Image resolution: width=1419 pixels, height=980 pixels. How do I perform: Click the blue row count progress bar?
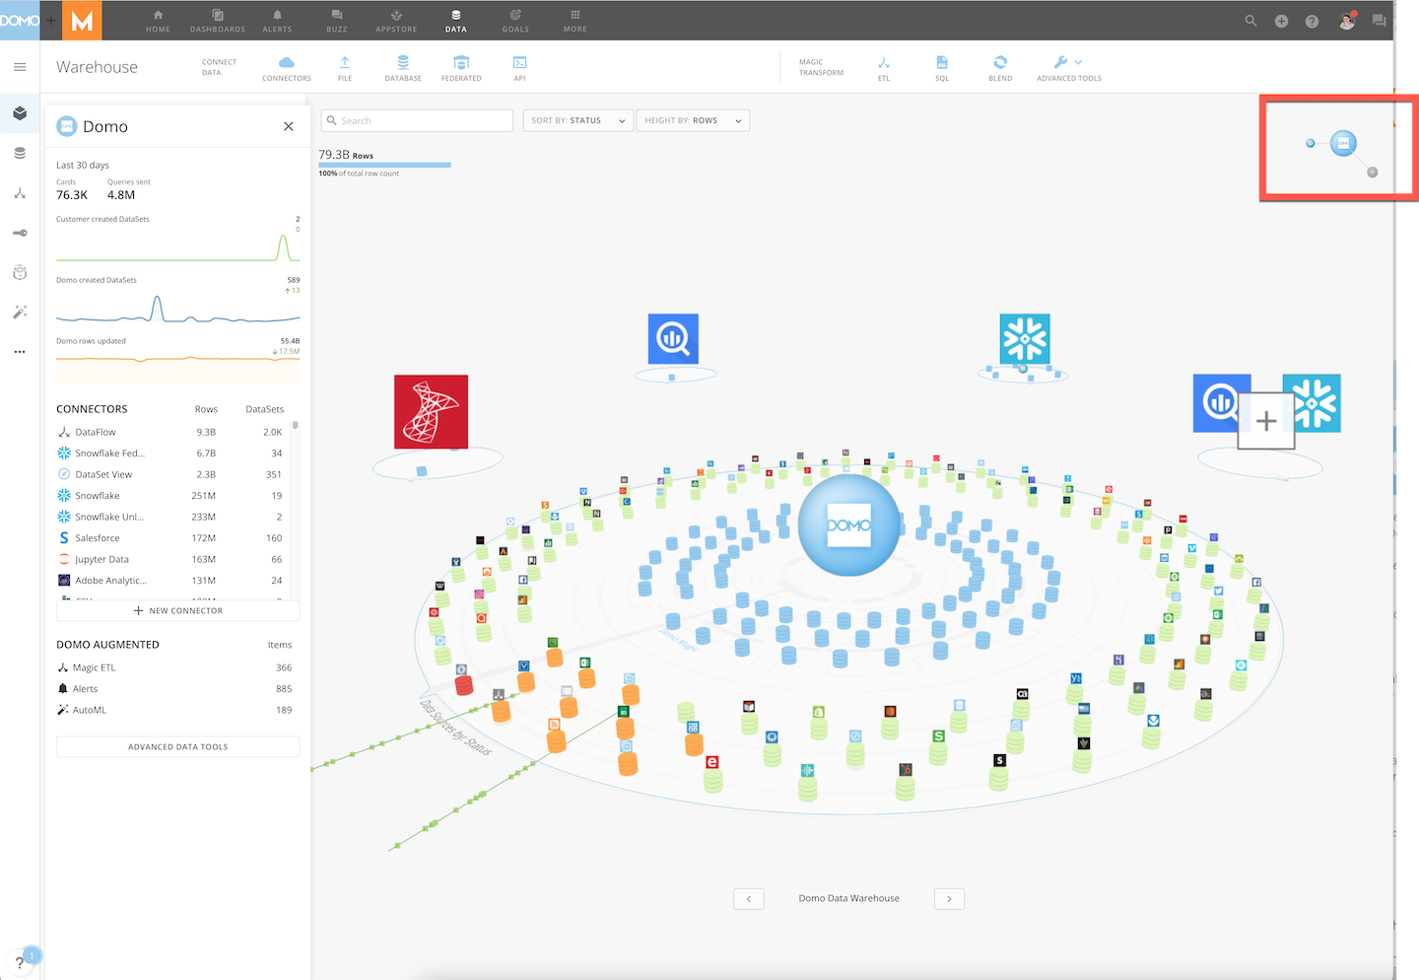pyautogui.click(x=383, y=165)
